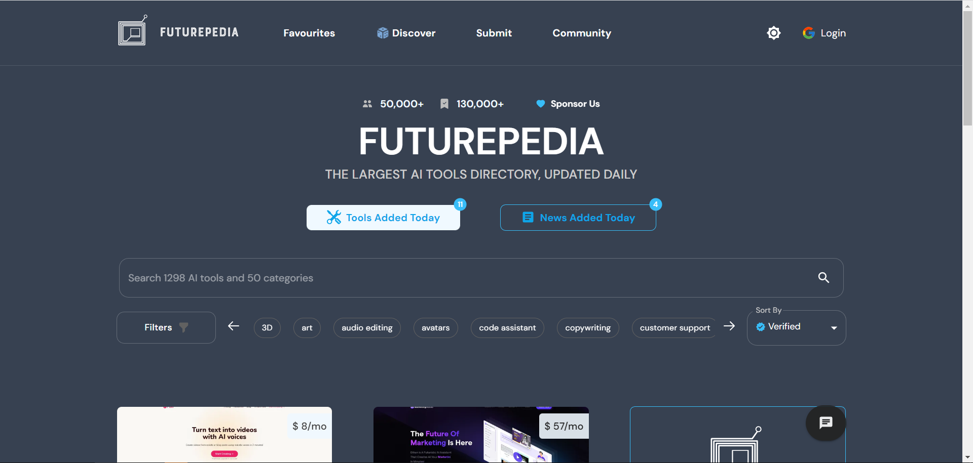Screen dimensions: 973x463
Task: Open the Submit page
Action: click(x=494, y=33)
